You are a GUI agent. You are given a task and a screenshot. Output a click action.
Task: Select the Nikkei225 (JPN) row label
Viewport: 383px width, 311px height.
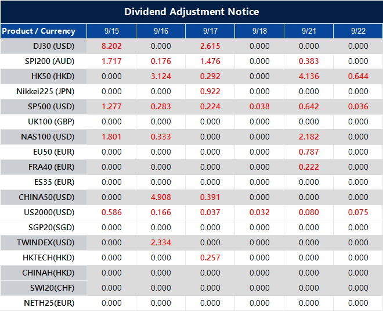[x=45, y=91]
